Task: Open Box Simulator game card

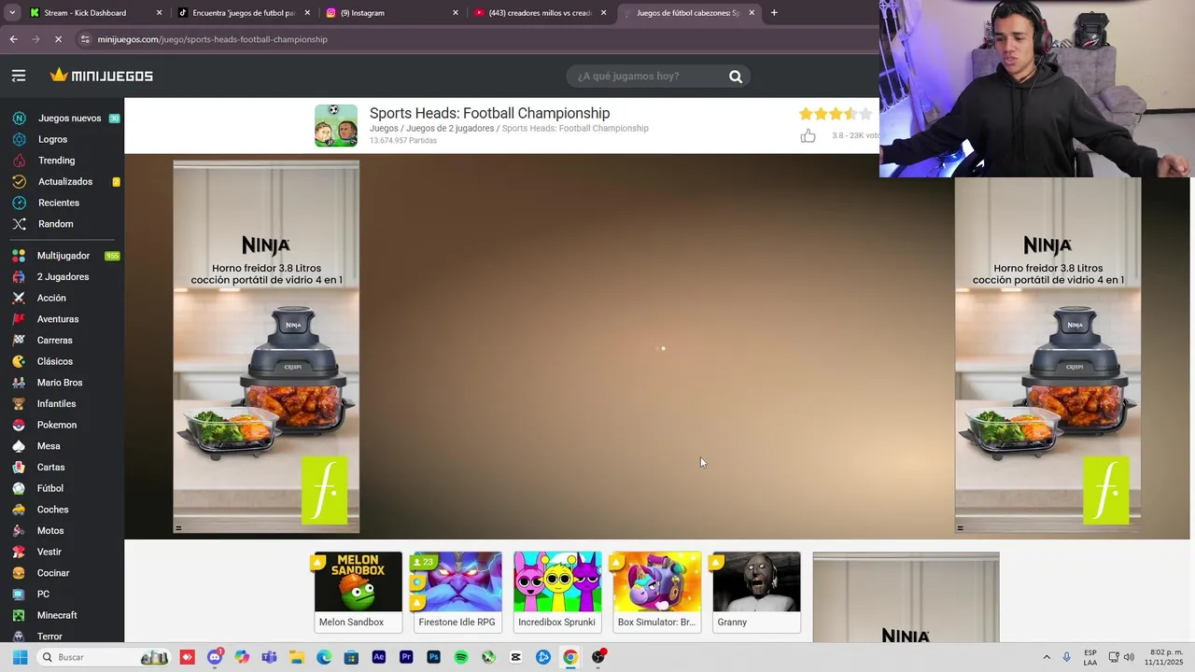Action: click(x=656, y=592)
